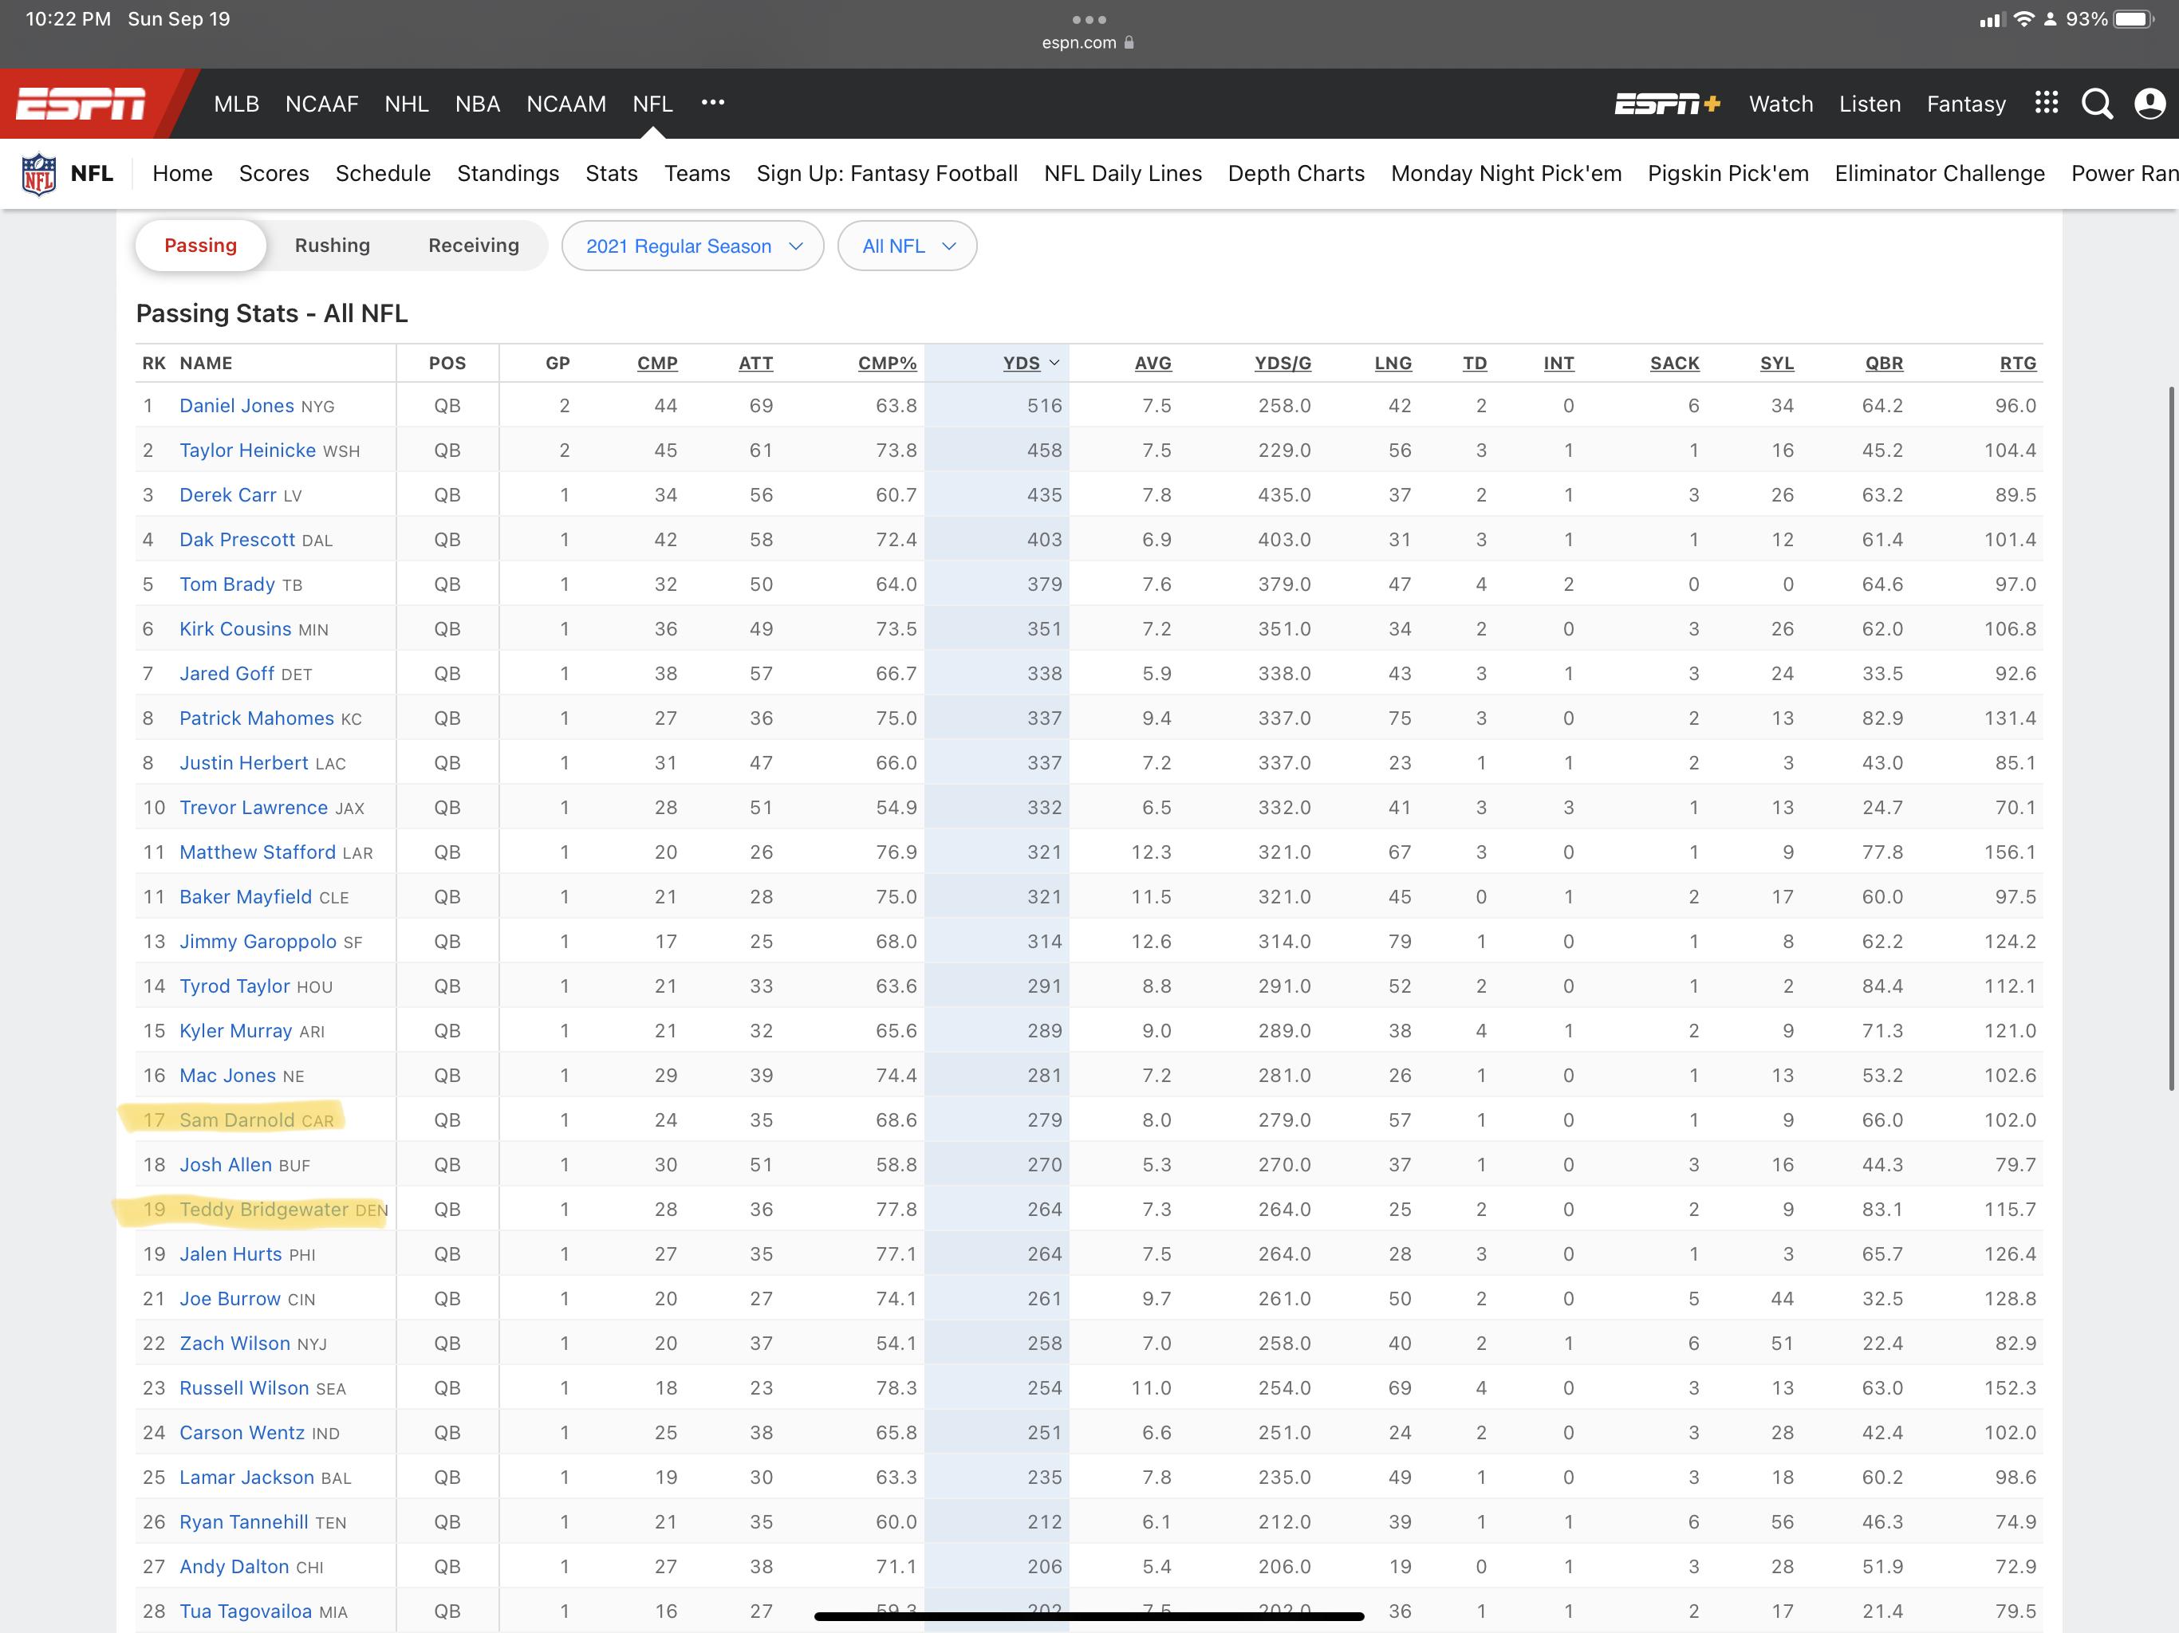The height and width of the screenshot is (1633, 2179).
Task: Click the page vertical scrollbar
Action: click(x=2171, y=738)
